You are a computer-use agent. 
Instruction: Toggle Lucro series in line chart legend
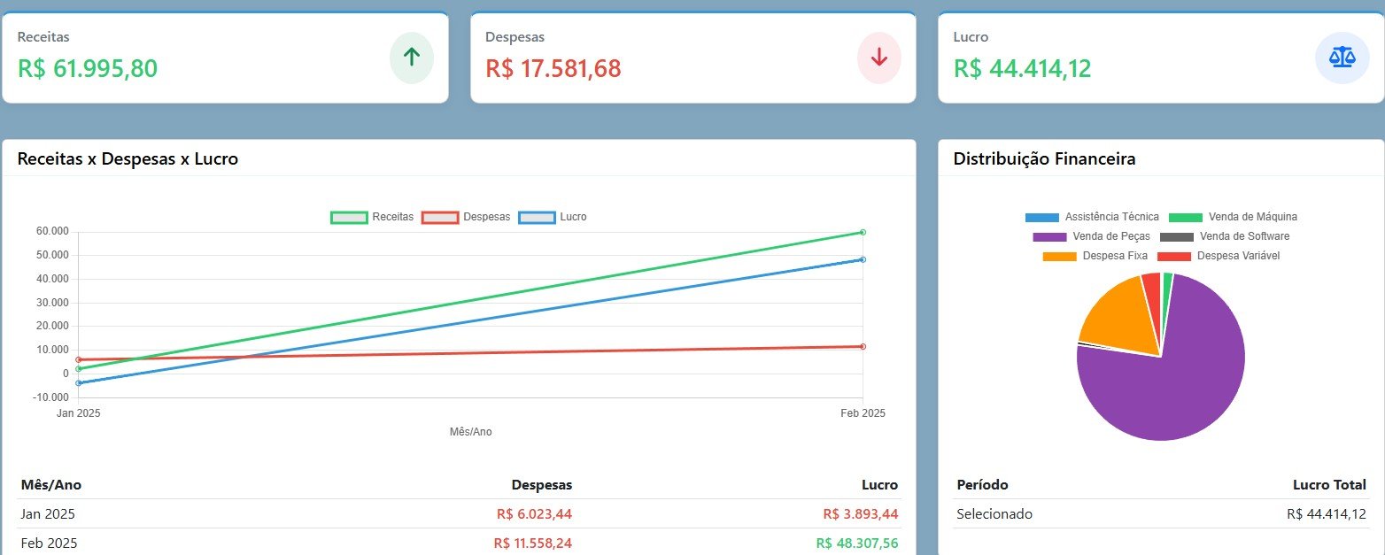(553, 217)
